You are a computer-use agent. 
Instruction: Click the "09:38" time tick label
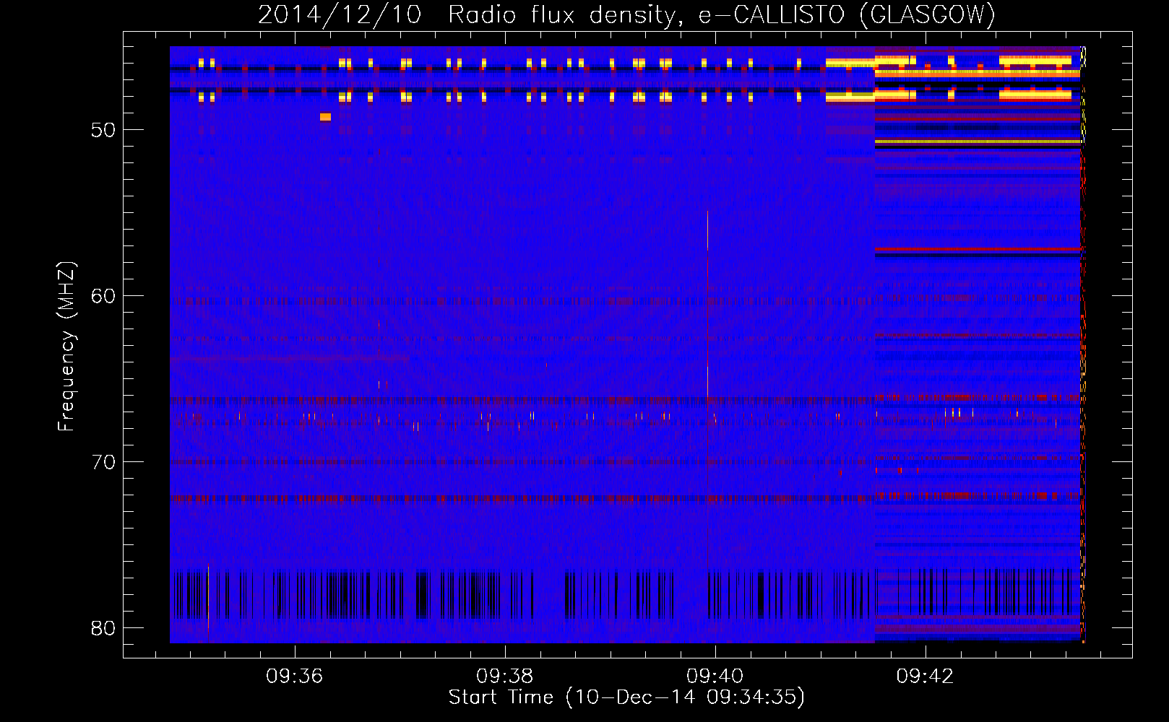click(505, 677)
